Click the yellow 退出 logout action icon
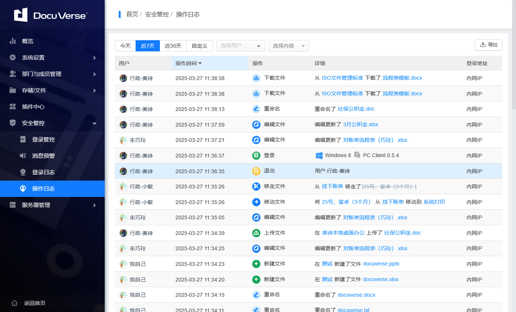Screen dimensions: 516x312 [x=256, y=171]
